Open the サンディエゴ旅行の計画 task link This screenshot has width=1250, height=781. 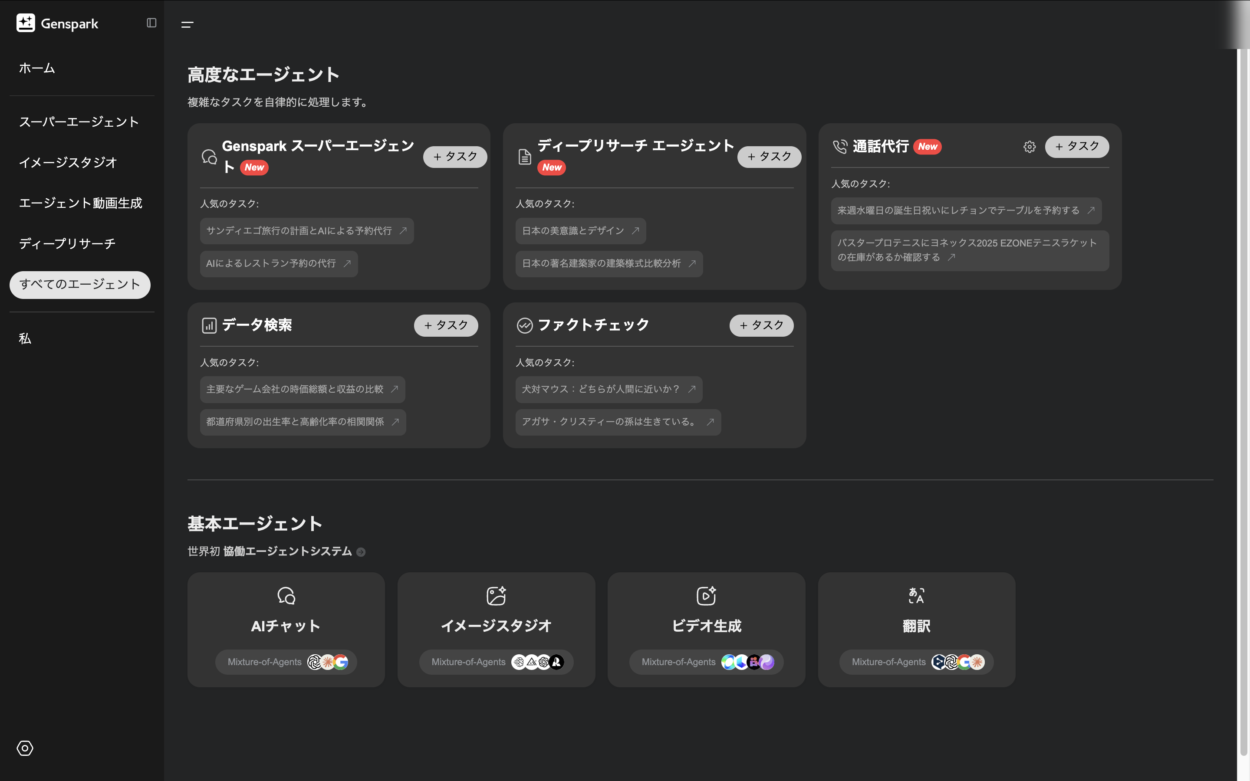pyautogui.click(x=306, y=231)
